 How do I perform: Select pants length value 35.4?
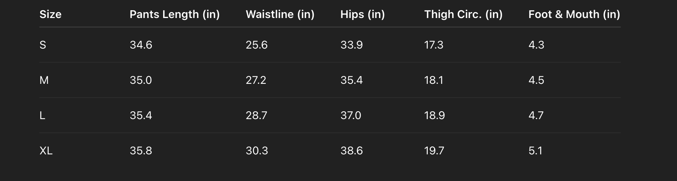click(x=141, y=116)
